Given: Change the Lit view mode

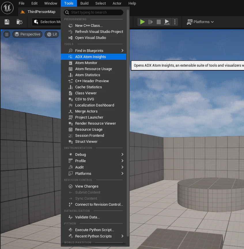Looking at the screenshot, I should 52,34.
